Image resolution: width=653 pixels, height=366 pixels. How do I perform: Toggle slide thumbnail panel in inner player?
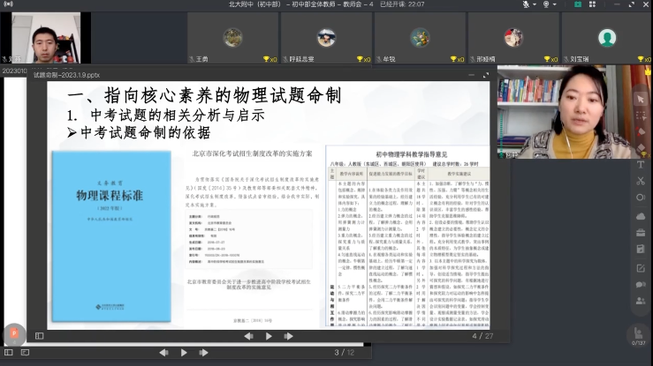point(39,336)
